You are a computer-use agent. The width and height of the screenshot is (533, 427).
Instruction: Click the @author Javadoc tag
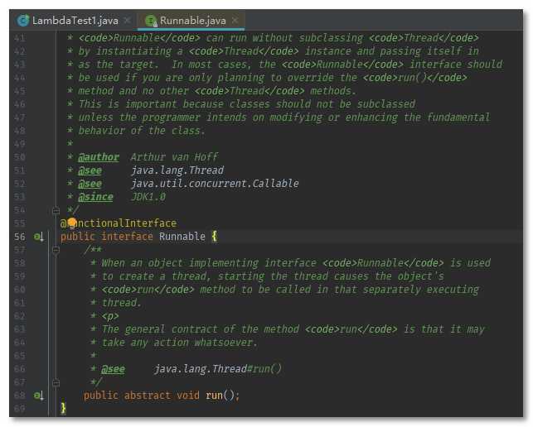pos(99,157)
